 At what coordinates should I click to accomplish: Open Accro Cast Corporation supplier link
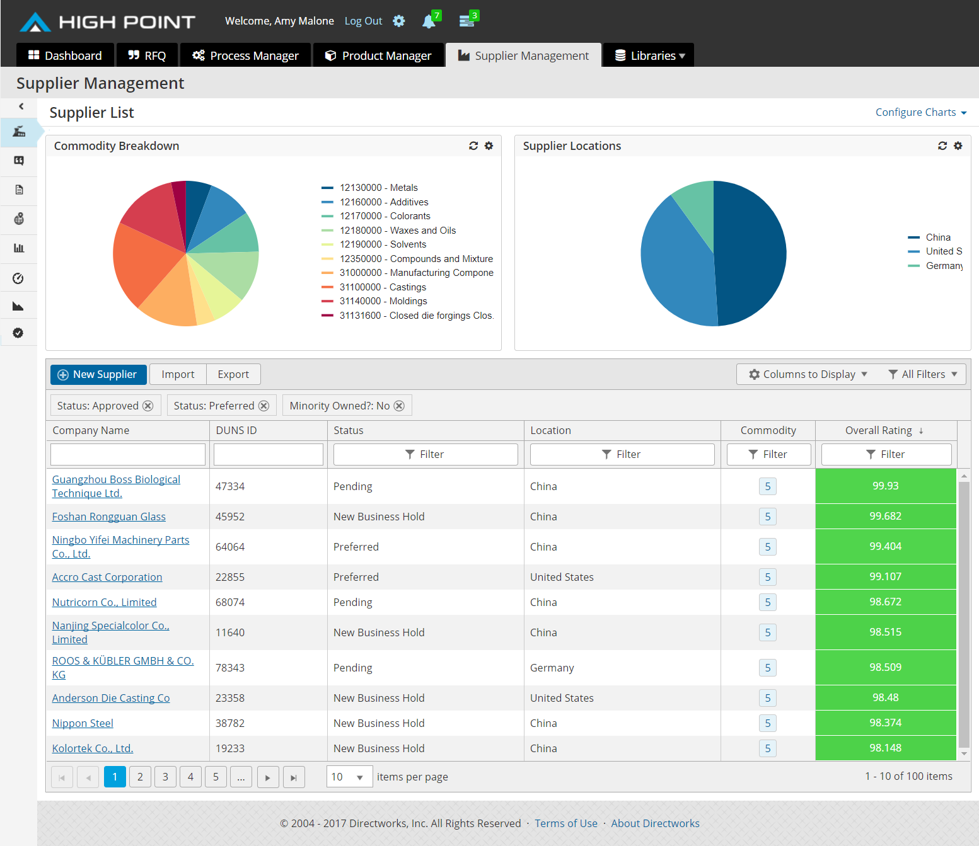(107, 577)
